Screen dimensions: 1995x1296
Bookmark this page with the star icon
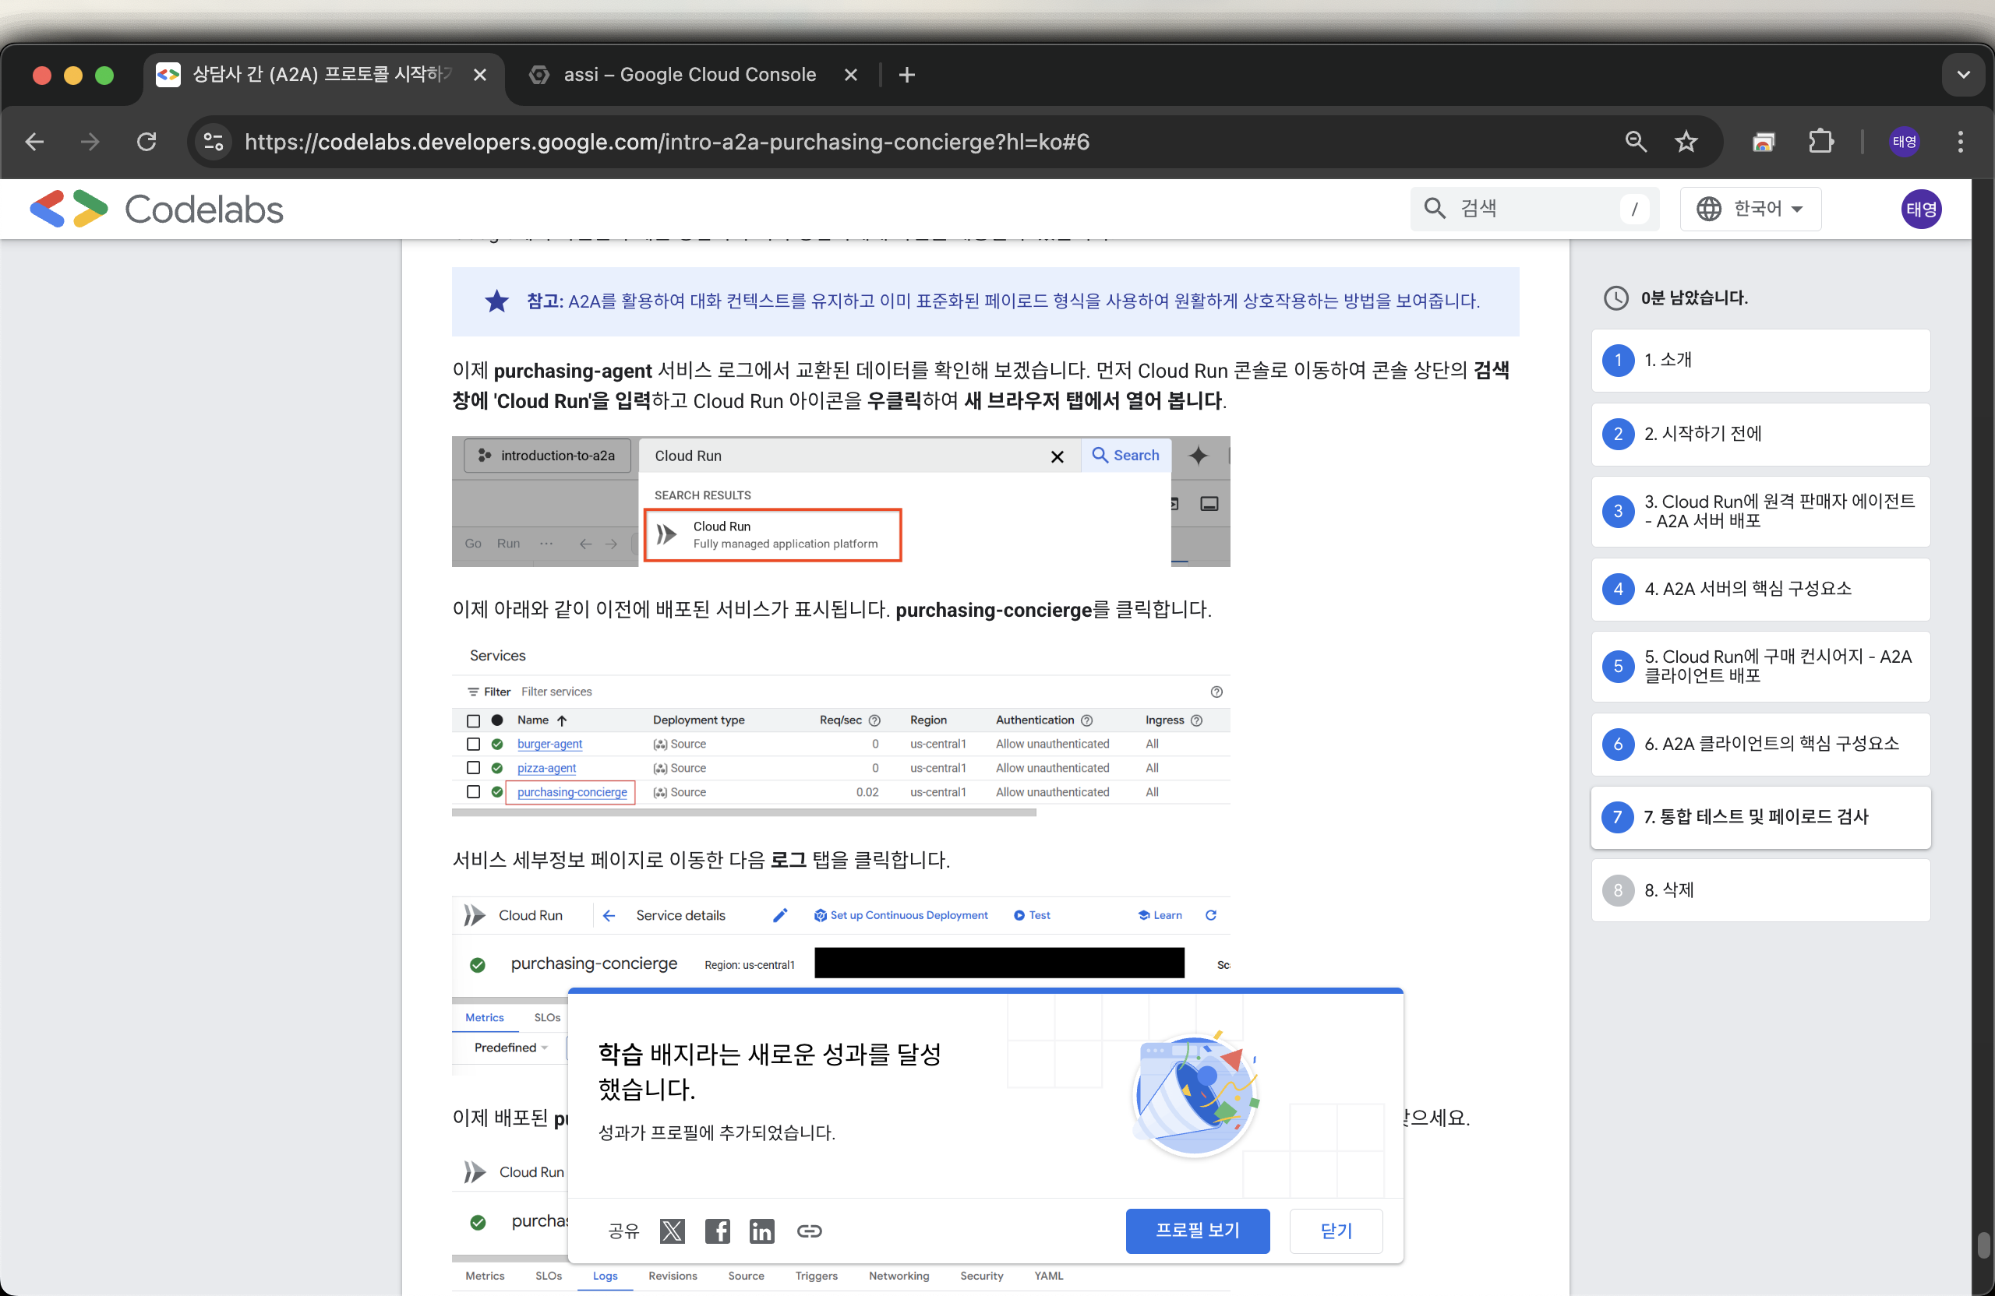[1686, 142]
